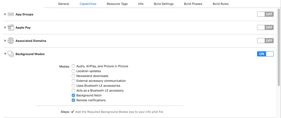Uncheck the Background fetch checkbox
Image resolution: width=281 pixels, height=118 pixels.
(73, 95)
